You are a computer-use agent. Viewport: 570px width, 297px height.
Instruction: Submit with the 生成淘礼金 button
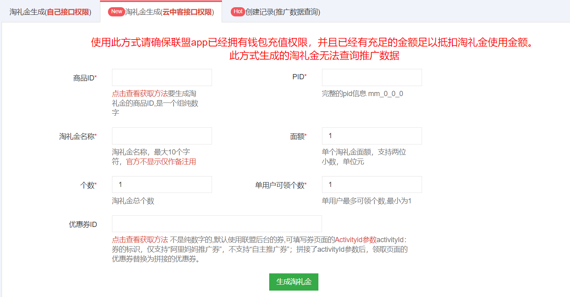pos(294,282)
